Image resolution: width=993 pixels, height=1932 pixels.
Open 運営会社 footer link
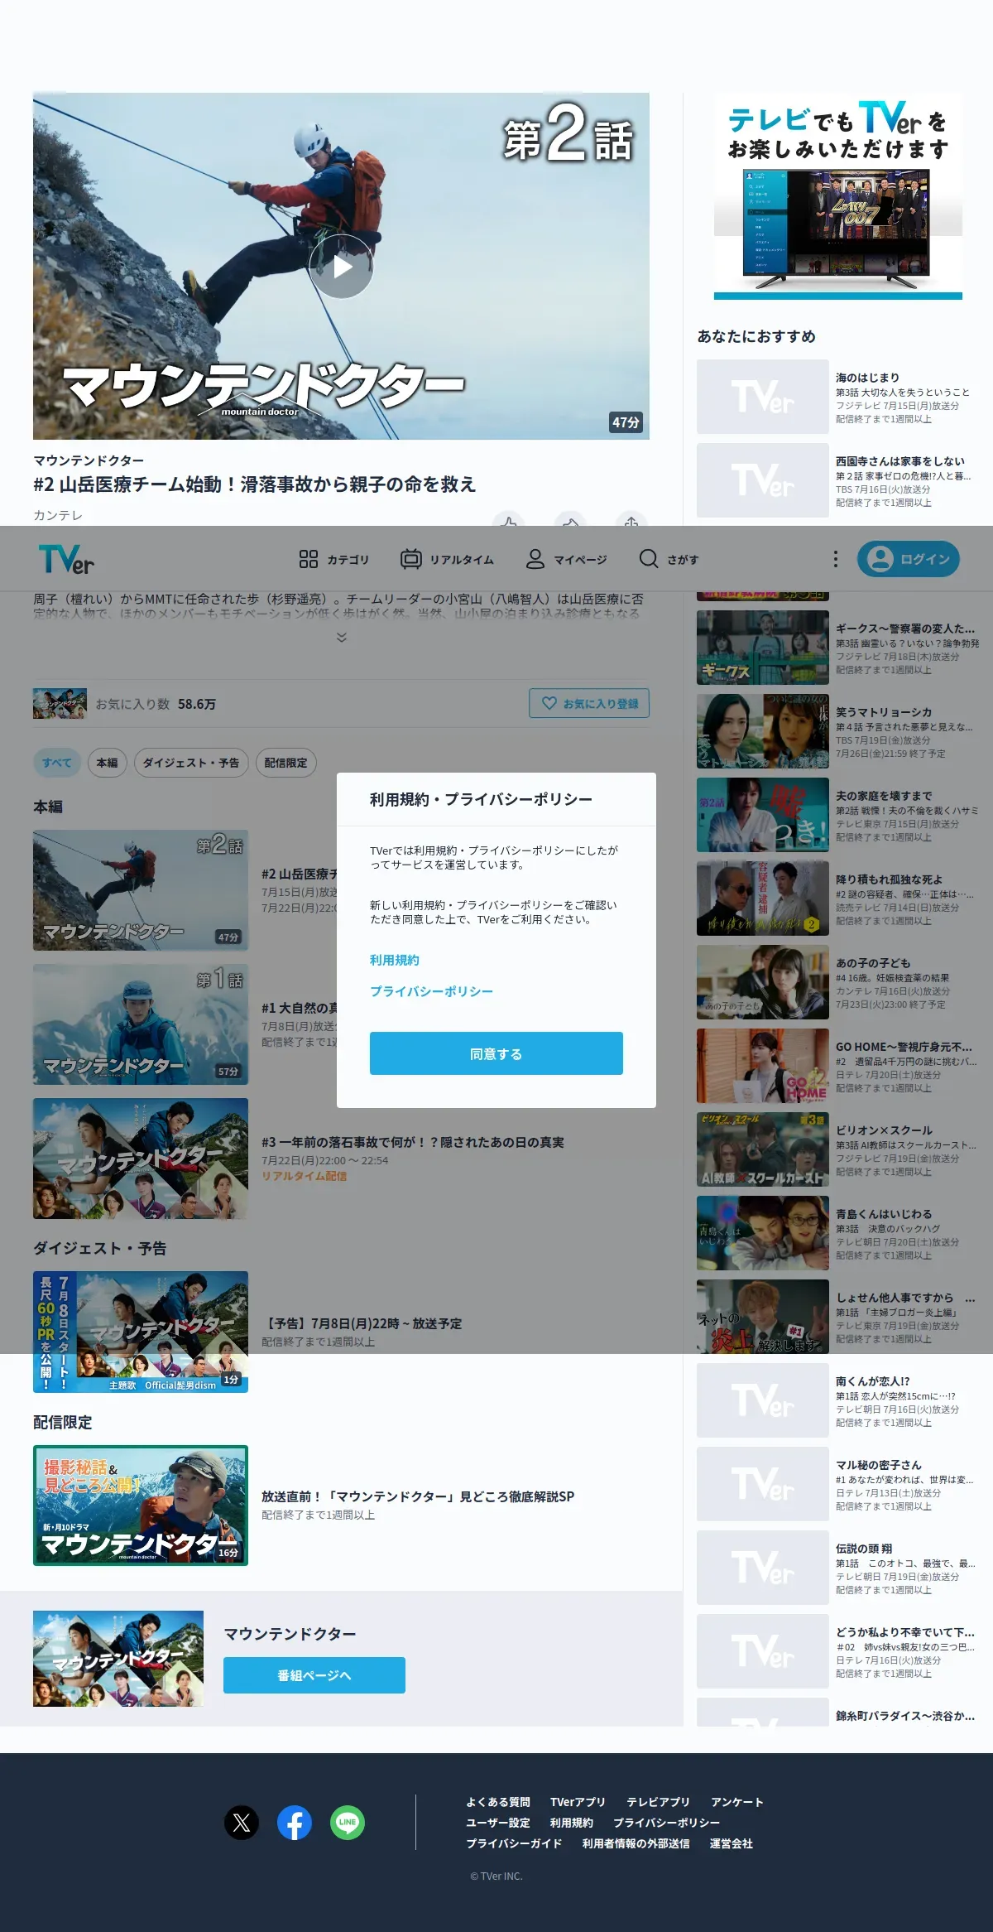(x=732, y=1843)
